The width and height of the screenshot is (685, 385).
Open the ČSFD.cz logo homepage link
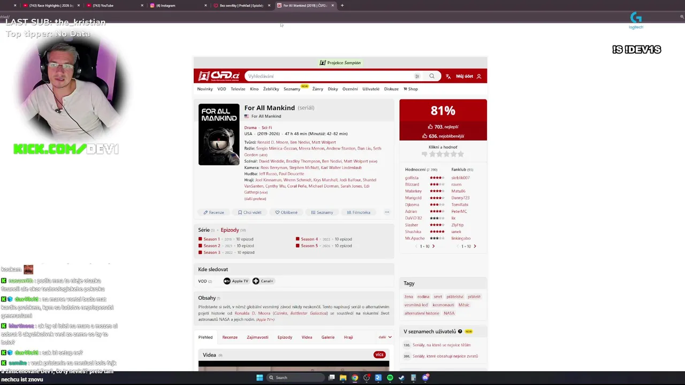point(219,76)
